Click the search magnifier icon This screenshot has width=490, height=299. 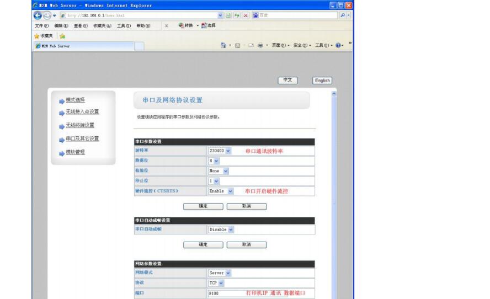(342, 15)
